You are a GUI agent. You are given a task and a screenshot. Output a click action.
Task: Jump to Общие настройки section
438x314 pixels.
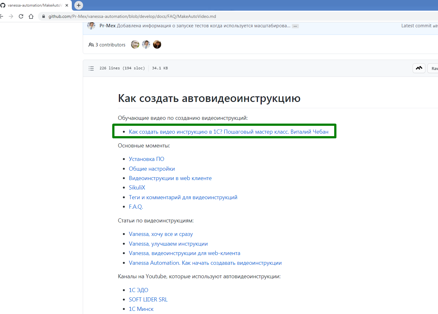pyautogui.click(x=152, y=169)
